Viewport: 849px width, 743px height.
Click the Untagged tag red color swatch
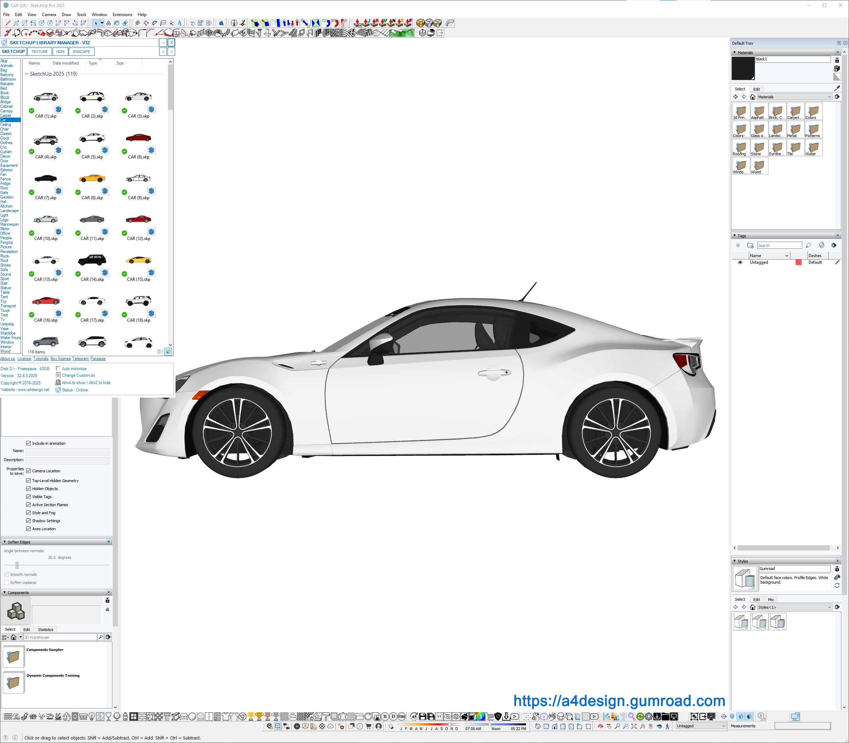[798, 262]
